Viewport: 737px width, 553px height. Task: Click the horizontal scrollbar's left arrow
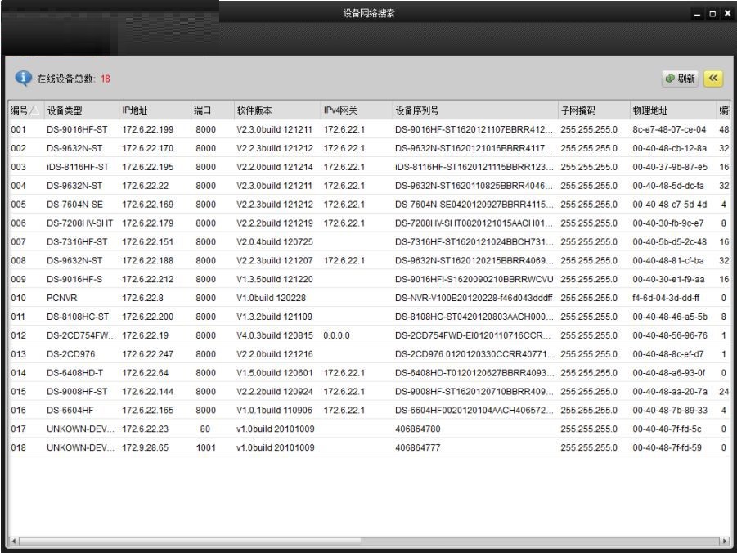click(x=12, y=541)
